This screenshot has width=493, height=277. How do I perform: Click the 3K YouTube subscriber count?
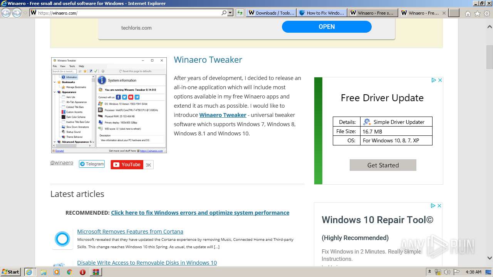pyautogui.click(x=148, y=165)
